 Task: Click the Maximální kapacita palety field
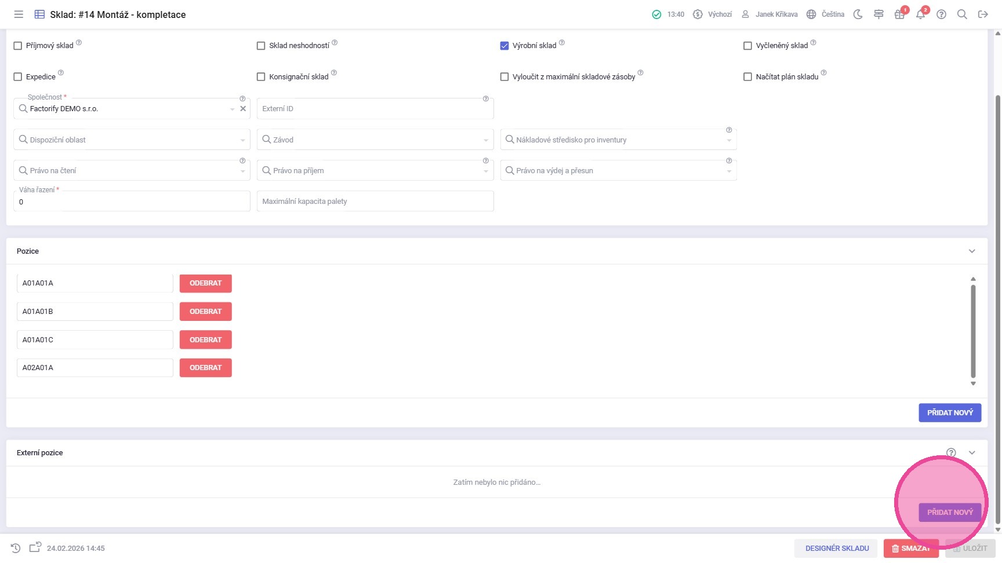375,202
